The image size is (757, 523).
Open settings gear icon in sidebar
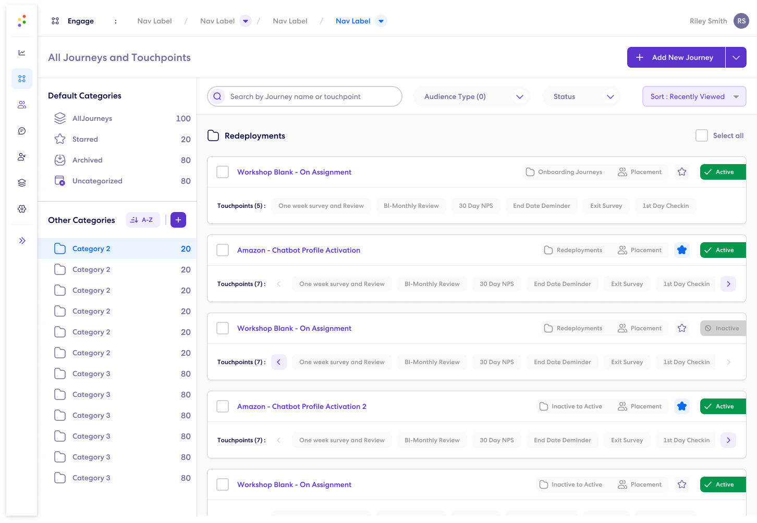click(22, 209)
